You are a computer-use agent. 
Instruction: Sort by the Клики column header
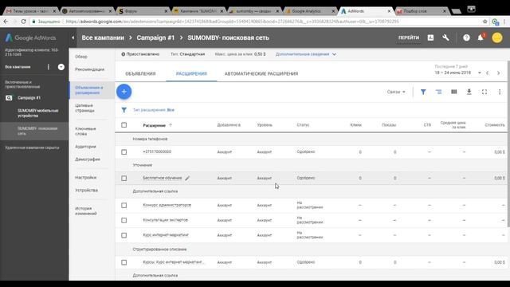pyautogui.click(x=355, y=125)
